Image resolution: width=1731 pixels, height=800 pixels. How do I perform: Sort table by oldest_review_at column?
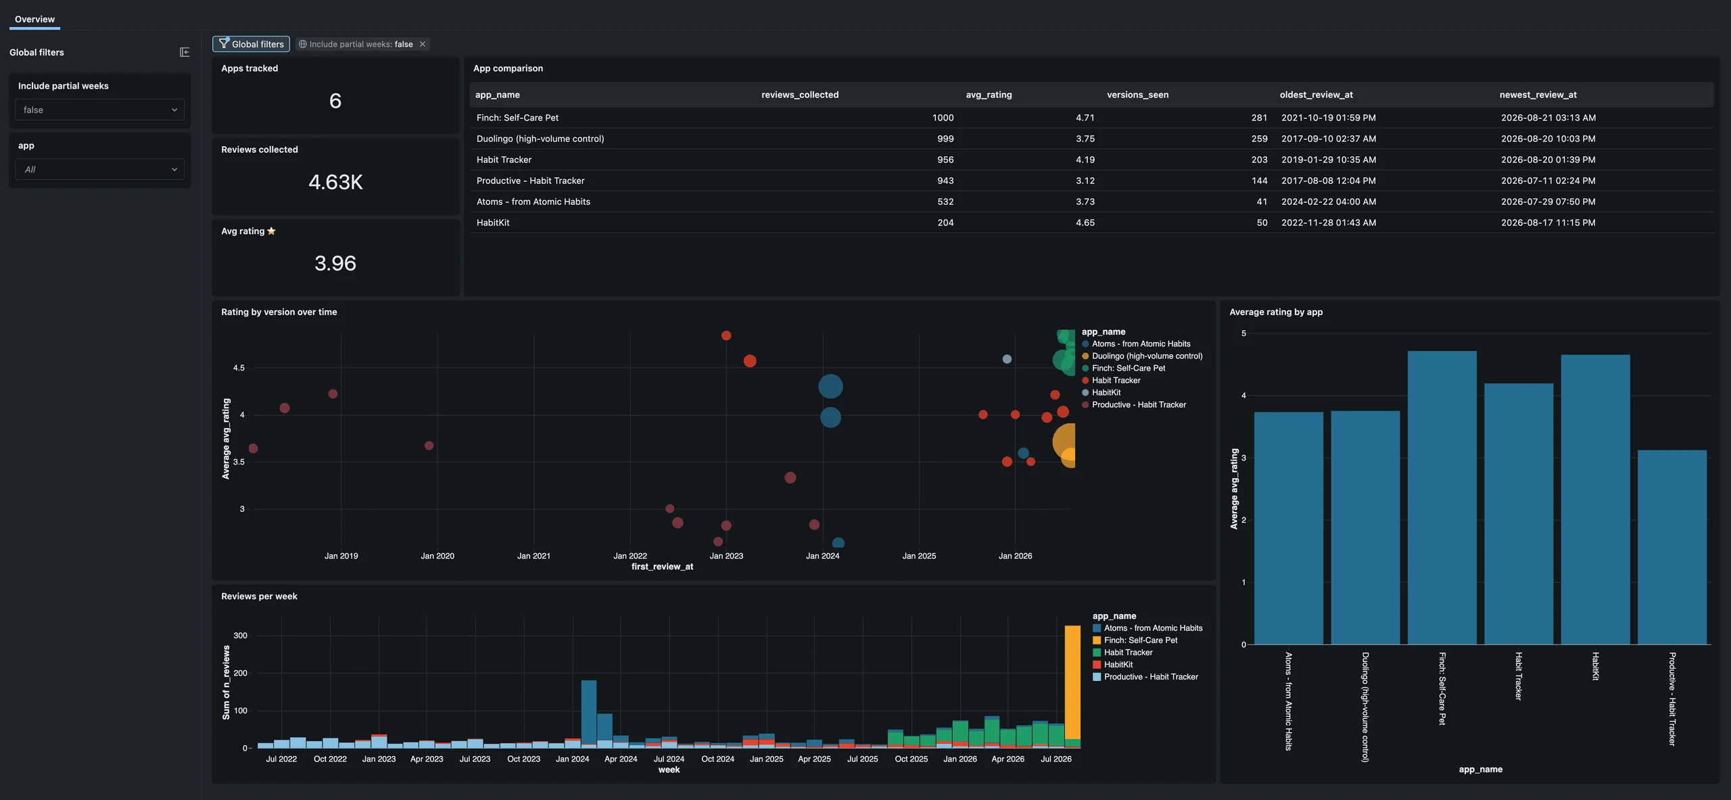pyautogui.click(x=1316, y=95)
